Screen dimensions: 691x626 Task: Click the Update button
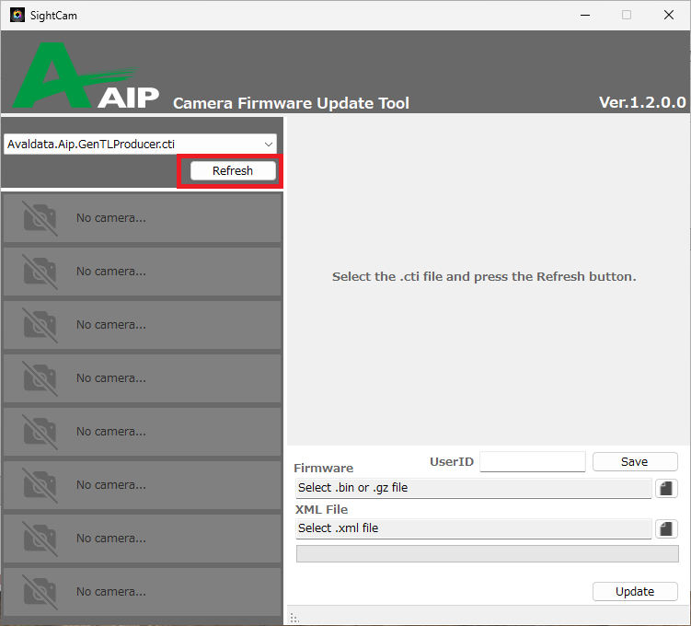pyautogui.click(x=635, y=591)
